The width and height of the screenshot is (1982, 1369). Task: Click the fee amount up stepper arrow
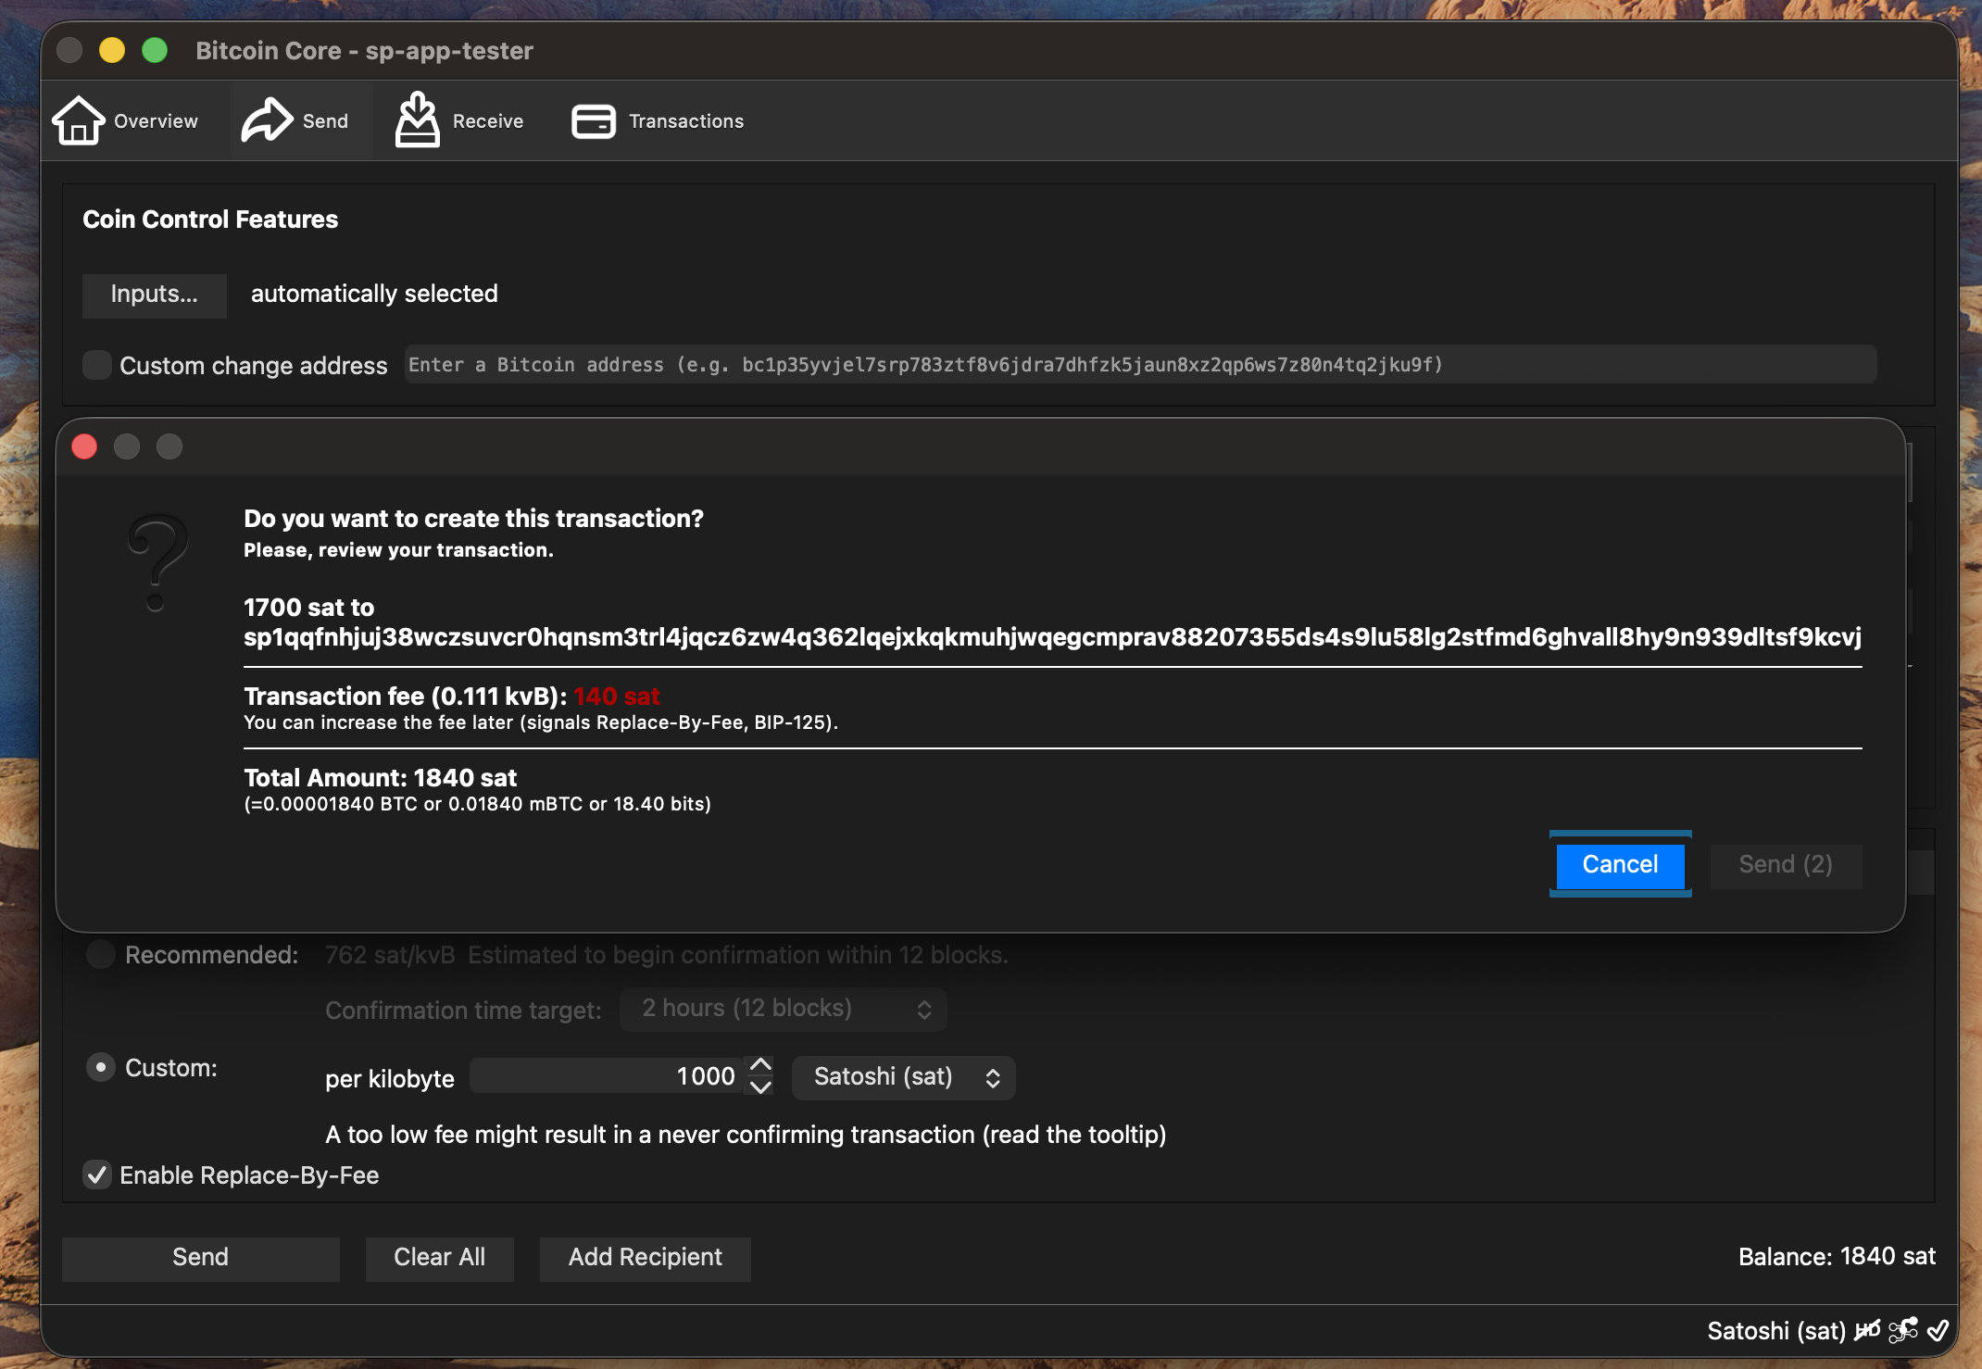point(760,1066)
